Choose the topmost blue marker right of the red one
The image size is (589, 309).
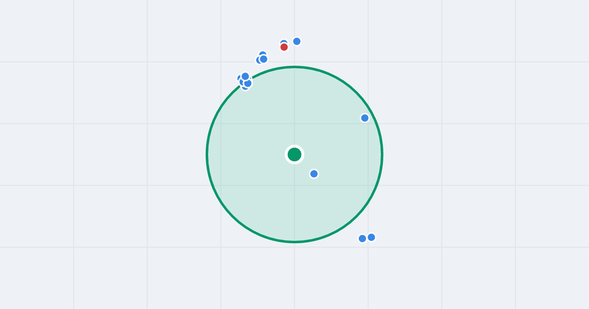pyautogui.click(x=297, y=41)
